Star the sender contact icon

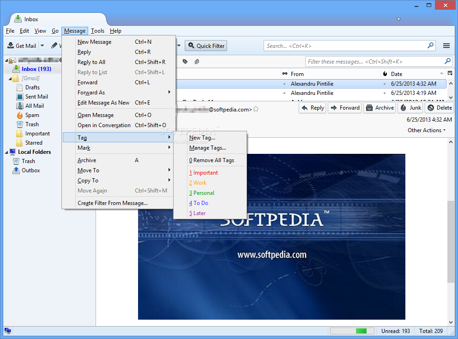click(x=256, y=109)
